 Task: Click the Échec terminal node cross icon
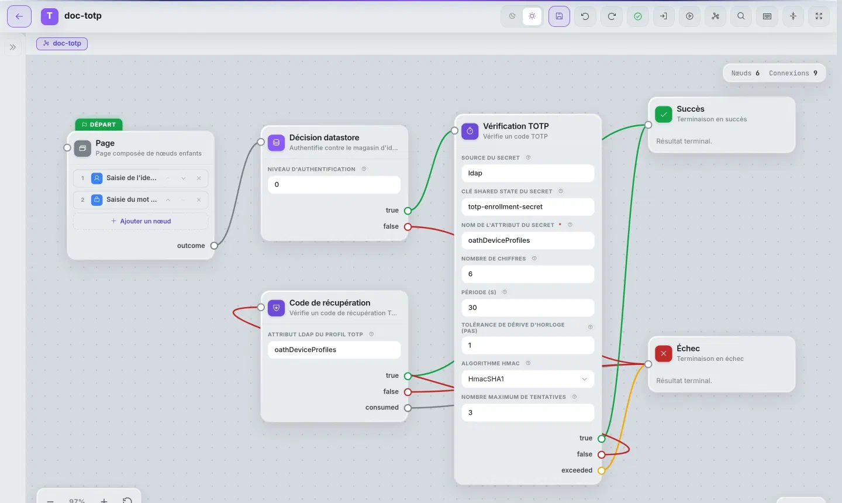(664, 353)
